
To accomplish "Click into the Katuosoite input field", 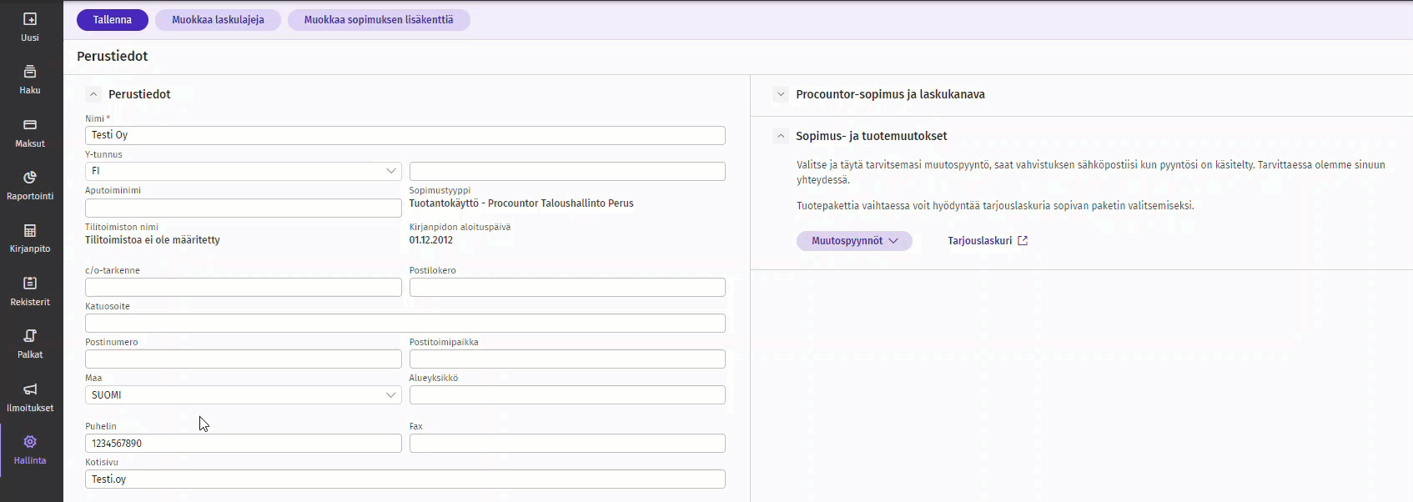I will click(405, 324).
